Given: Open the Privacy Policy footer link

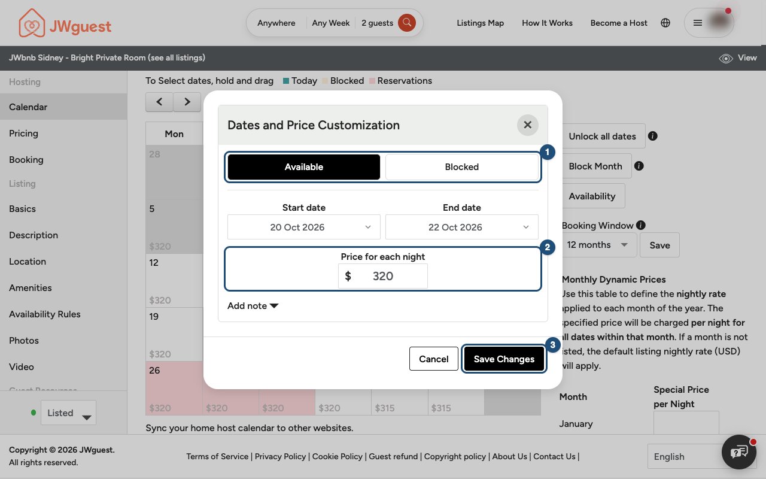Looking at the screenshot, I should [280, 456].
